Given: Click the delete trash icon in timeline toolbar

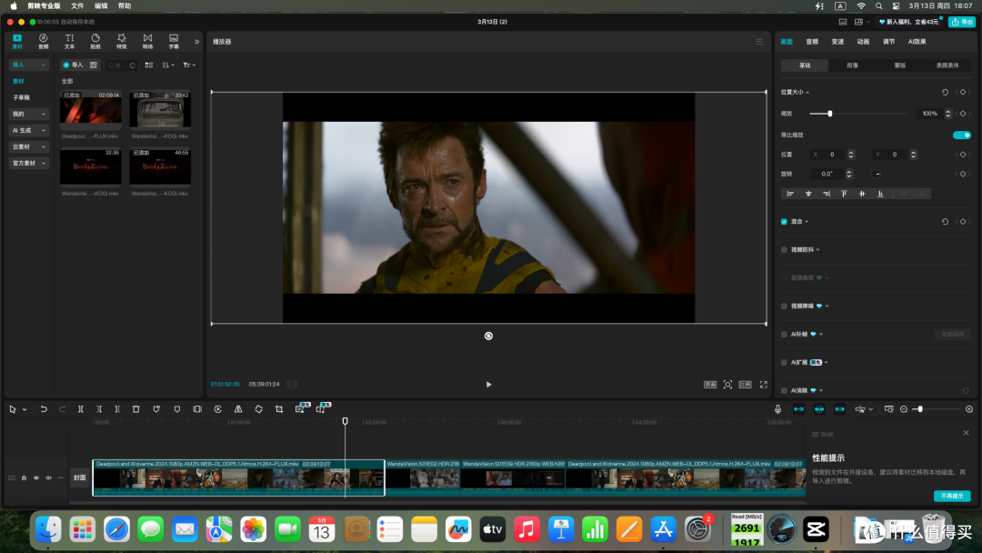Looking at the screenshot, I should click(x=135, y=409).
